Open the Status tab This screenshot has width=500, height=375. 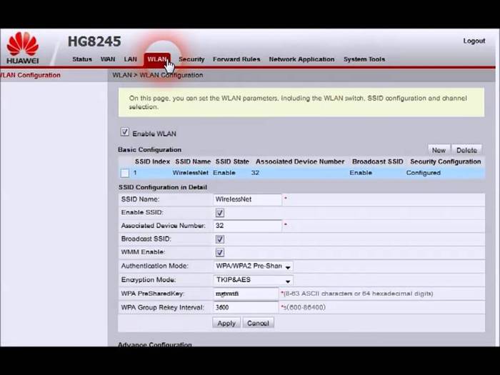82,59
